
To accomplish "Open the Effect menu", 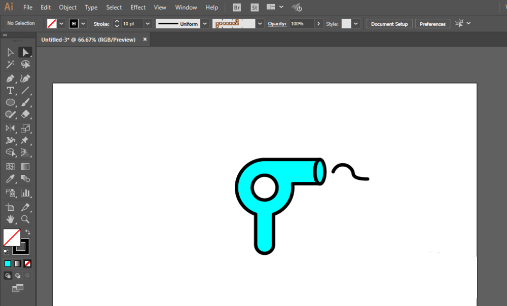I will click(138, 8).
